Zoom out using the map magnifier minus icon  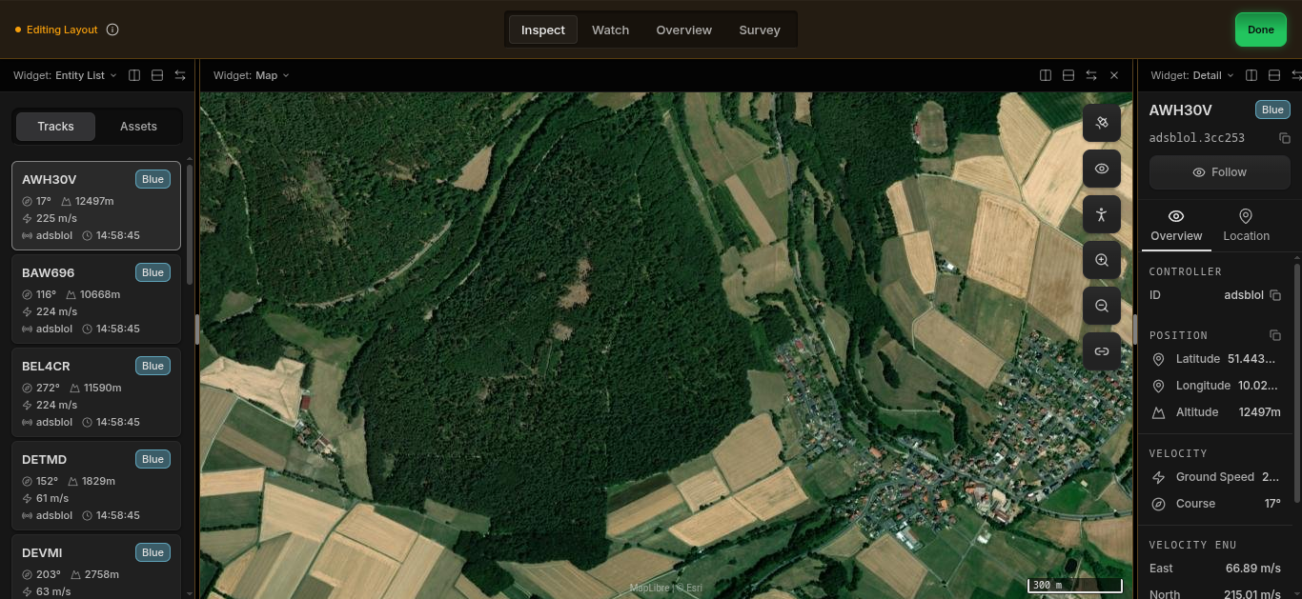pos(1101,306)
